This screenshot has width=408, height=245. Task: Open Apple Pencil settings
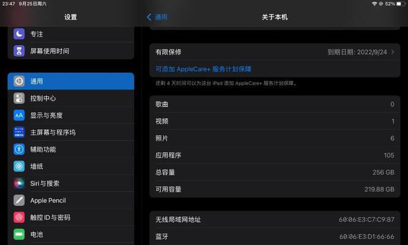point(71,200)
